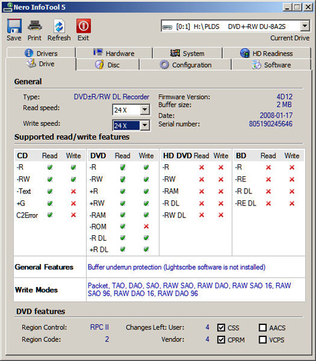Viewport: 316px width, 361px height.
Task: Switch to the Hardware tab
Action: point(114,53)
